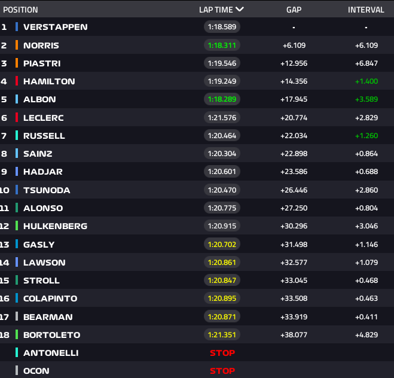Click Ocon's red STOP status
The height and width of the screenshot is (378, 394).
[222, 371]
